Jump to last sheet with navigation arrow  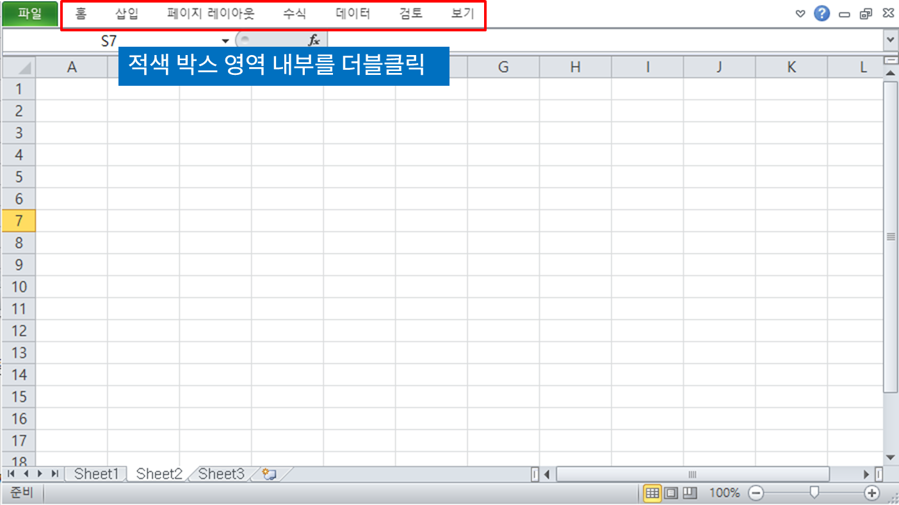tap(54, 474)
